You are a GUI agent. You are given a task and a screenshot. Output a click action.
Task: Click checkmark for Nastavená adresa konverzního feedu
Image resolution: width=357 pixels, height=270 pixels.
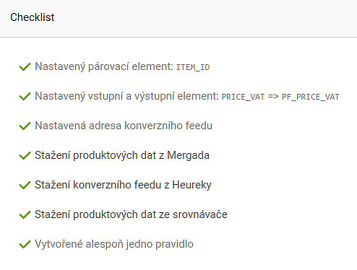[x=25, y=126]
